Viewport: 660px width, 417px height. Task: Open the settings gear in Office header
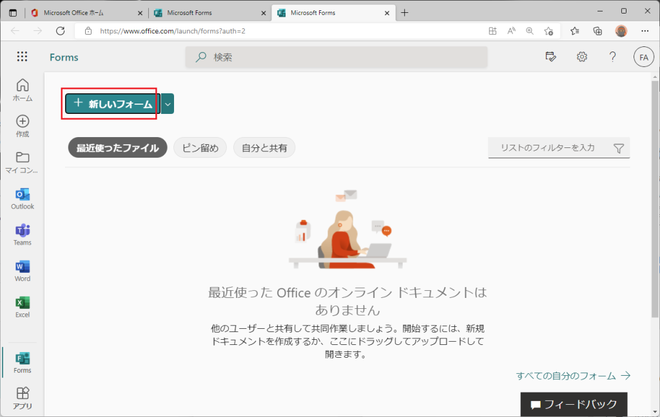[x=582, y=57]
